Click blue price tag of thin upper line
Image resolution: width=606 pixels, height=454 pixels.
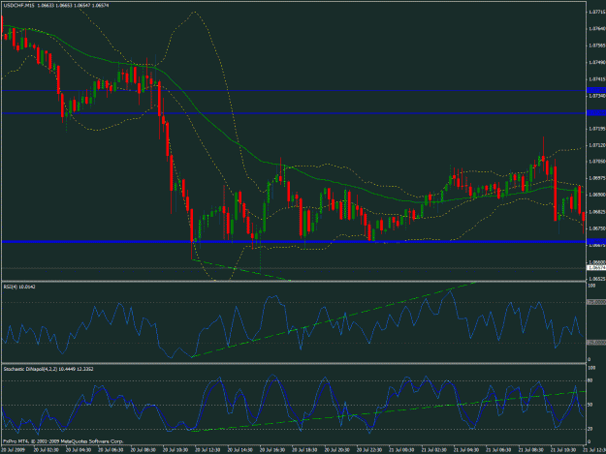tap(596, 90)
